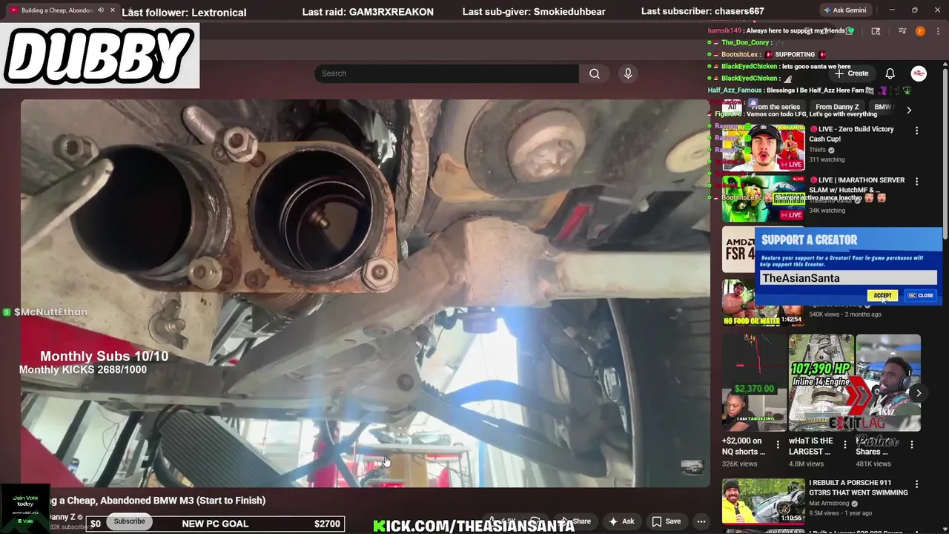Open the 'Partner Shares' short thumbnail
This screenshot has height=534, width=949.
[888, 383]
